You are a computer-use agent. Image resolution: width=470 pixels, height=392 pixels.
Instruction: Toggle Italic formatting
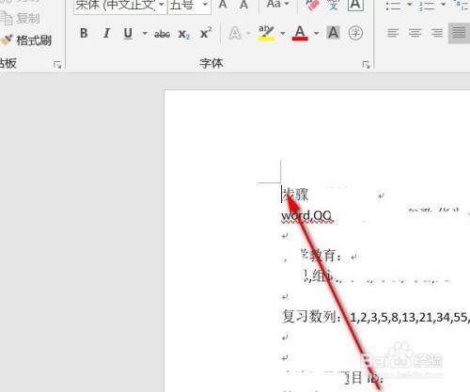tap(106, 33)
